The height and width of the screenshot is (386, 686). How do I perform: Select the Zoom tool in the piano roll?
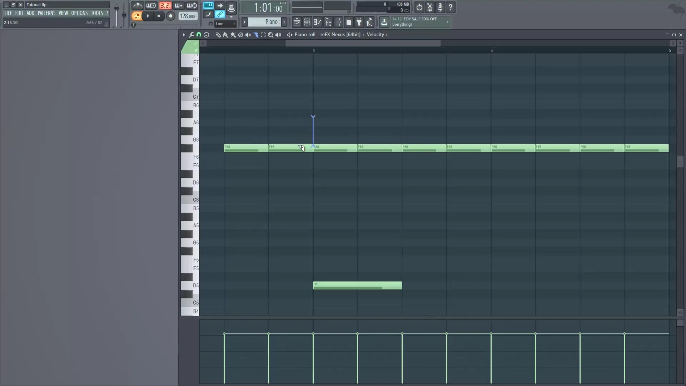270,35
